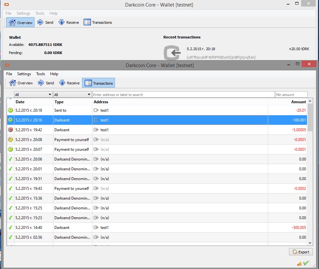319x269 pixels.
Task: Click the transaction list scrollbar thumb
Action: 310,118
